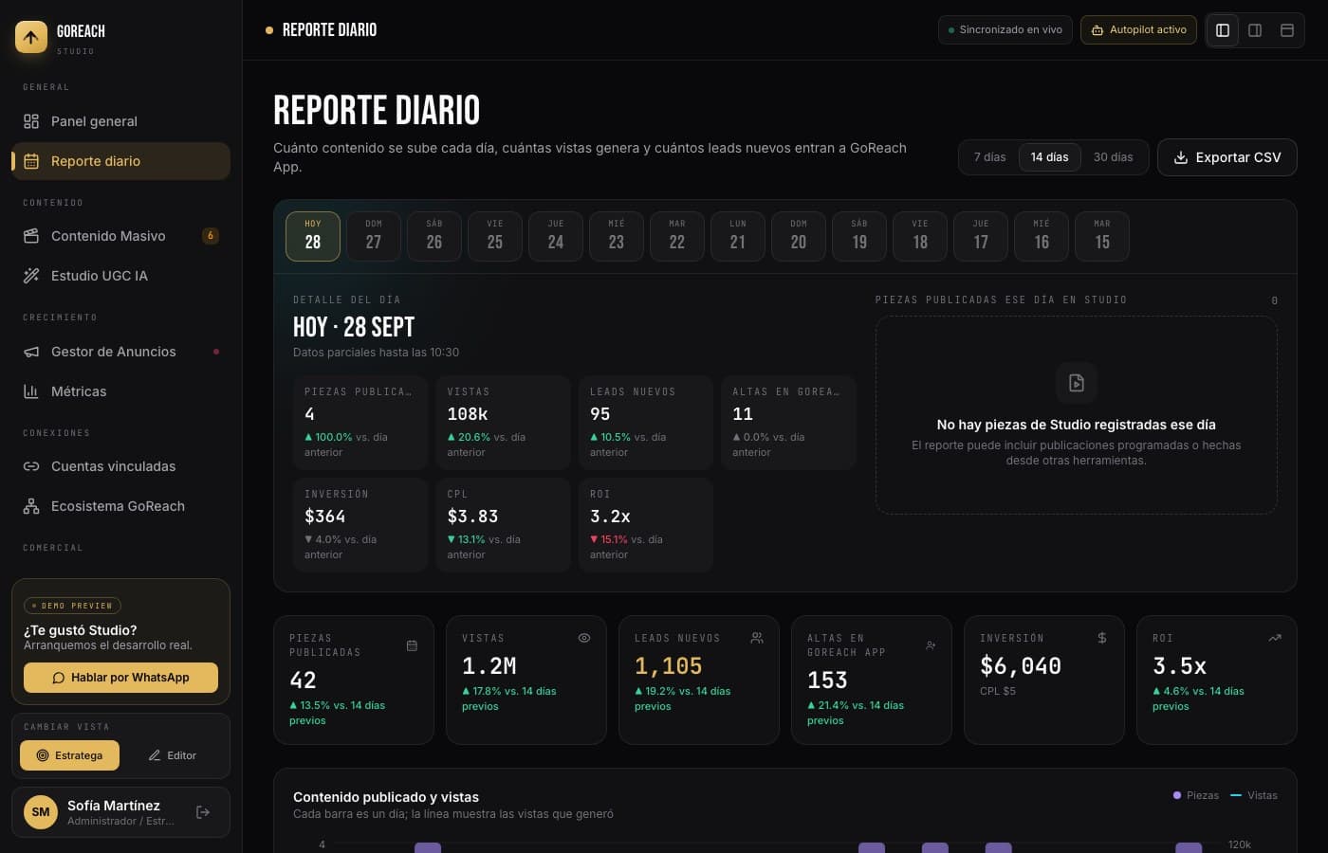Click the Métricas bar chart icon
This screenshot has height=853, width=1328.
pyautogui.click(x=31, y=391)
